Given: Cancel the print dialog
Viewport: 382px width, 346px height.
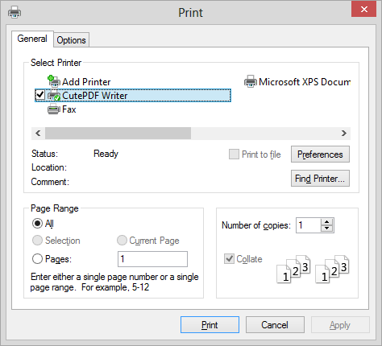Looking at the screenshot, I should tap(275, 325).
